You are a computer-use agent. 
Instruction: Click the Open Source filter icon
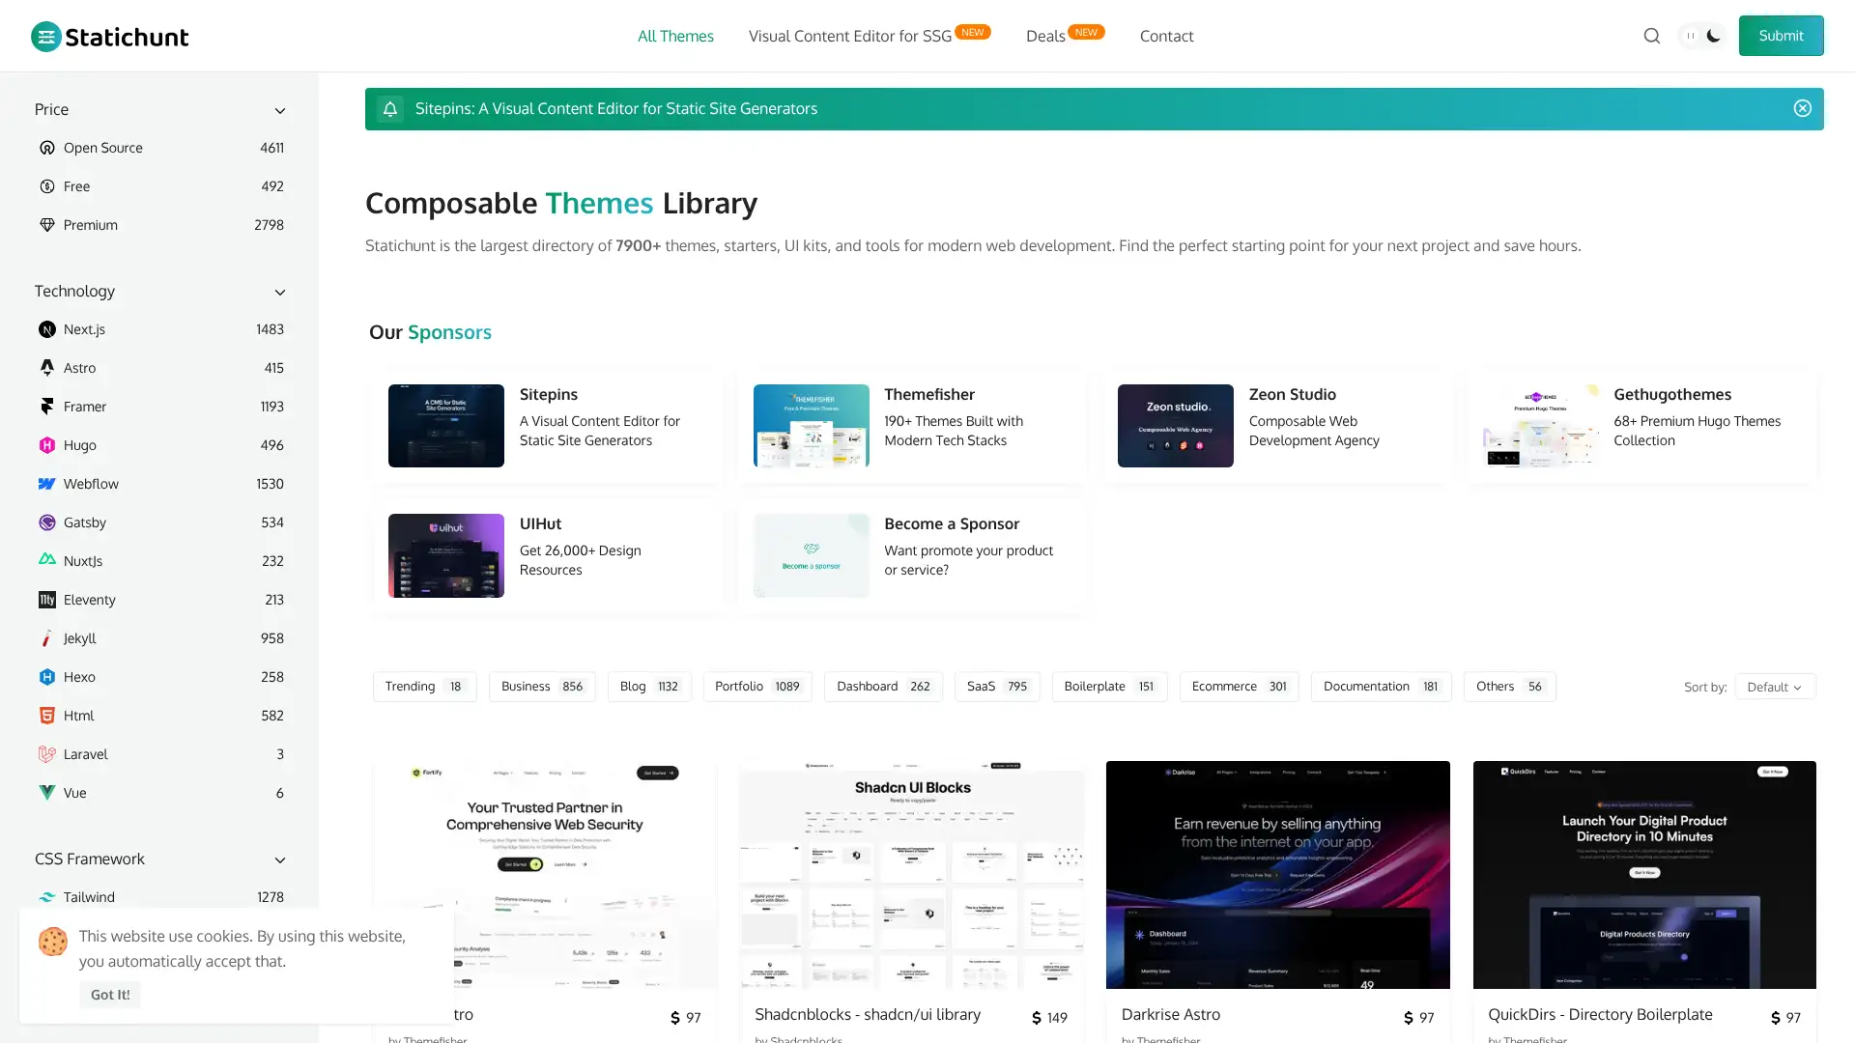click(x=46, y=148)
